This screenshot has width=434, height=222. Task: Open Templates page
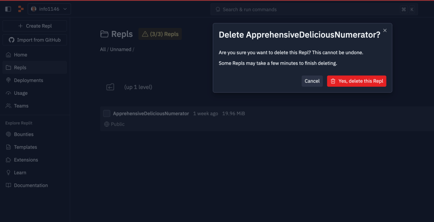tap(35, 147)
